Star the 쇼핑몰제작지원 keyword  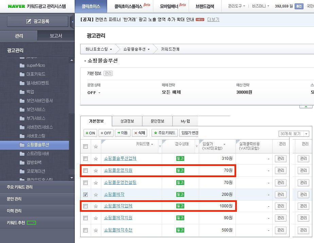coord(96,218)
